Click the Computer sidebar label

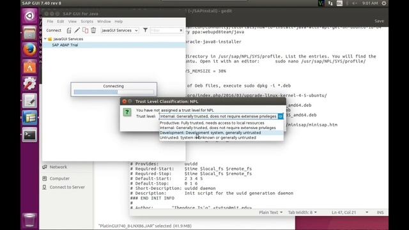click(x=59, y=178)
